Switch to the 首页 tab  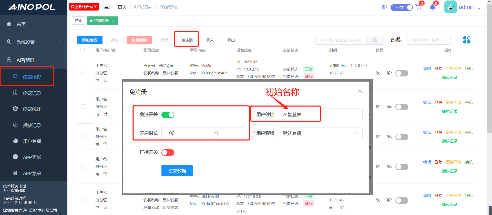[x=79, y=21]
